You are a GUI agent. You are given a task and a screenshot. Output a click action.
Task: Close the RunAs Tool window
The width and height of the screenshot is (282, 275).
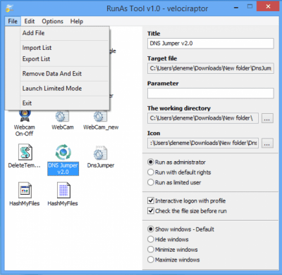click(268, 6)
